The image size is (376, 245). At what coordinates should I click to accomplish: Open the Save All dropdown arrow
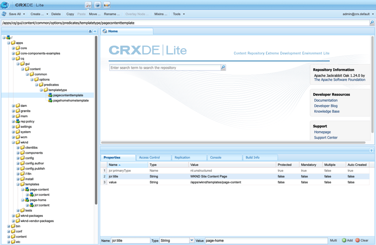24,14
